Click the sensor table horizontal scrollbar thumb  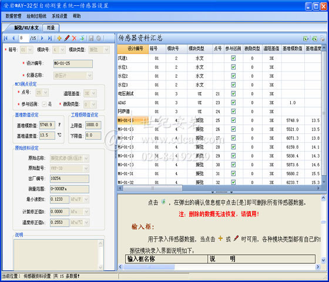pos(152,188)
